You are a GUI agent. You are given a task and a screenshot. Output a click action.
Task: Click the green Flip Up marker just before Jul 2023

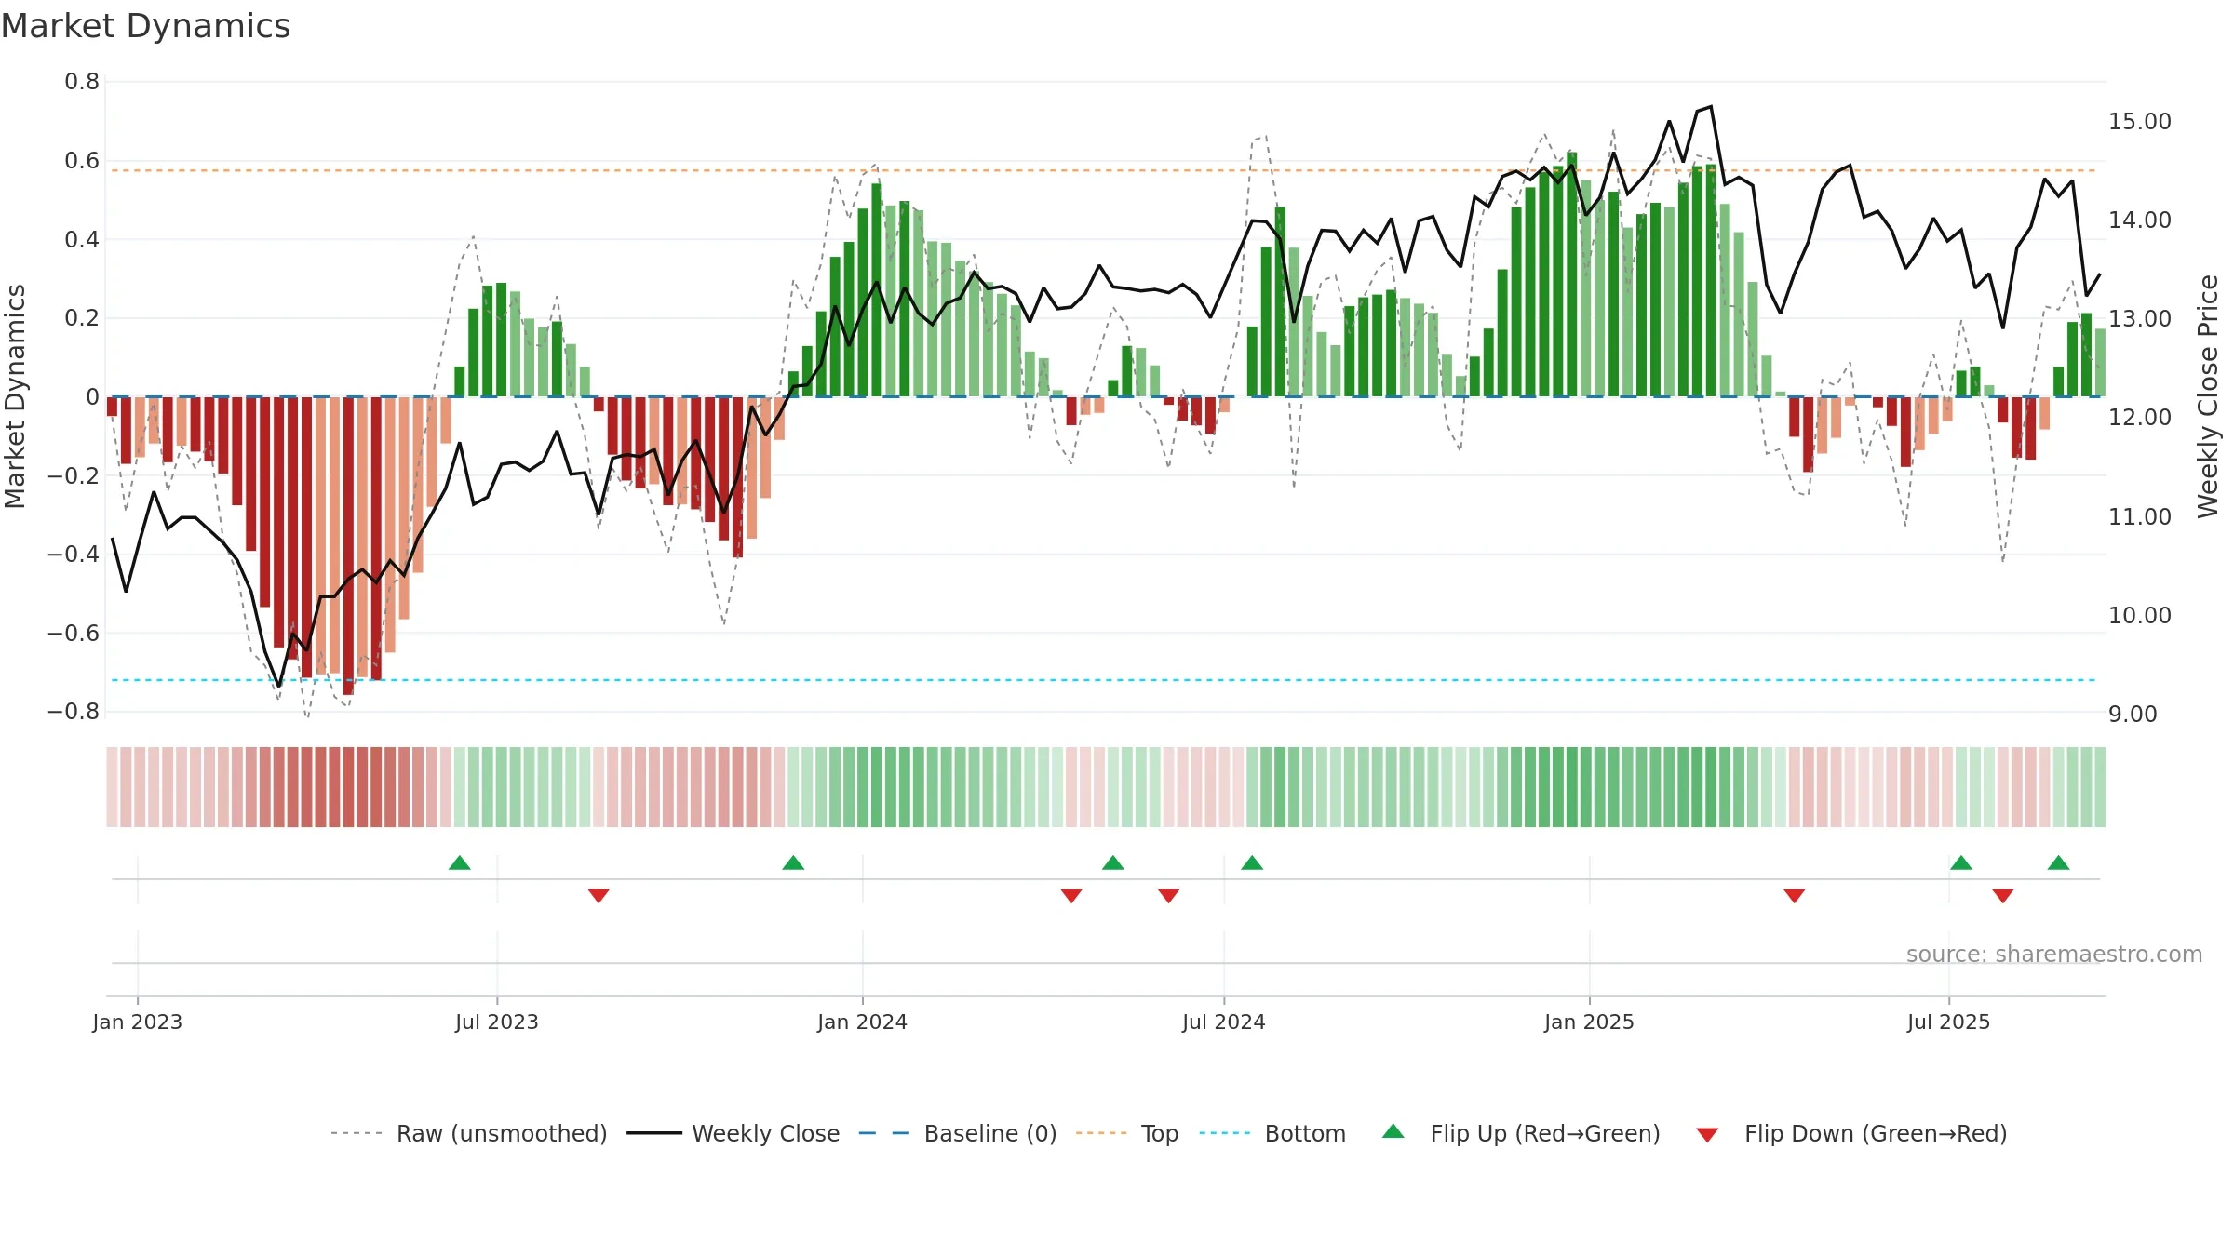click(x=460, y=862)
